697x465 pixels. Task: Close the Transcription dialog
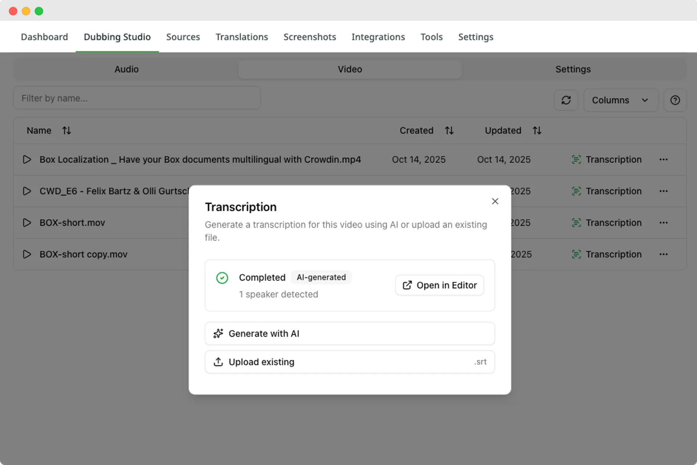pyautogui.click(x=495, y=201)
